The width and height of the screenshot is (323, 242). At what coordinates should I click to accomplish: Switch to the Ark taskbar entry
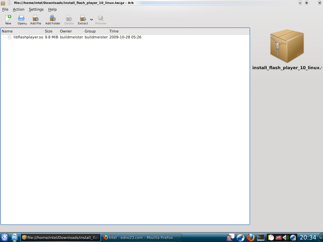click(60, 238)
